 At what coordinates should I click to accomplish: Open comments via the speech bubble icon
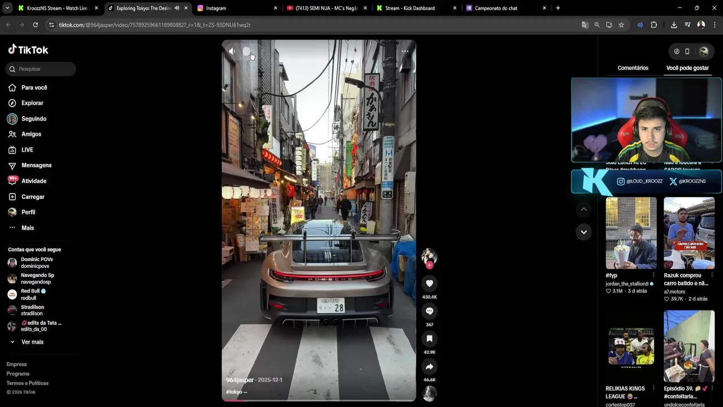tap(429, 311)
